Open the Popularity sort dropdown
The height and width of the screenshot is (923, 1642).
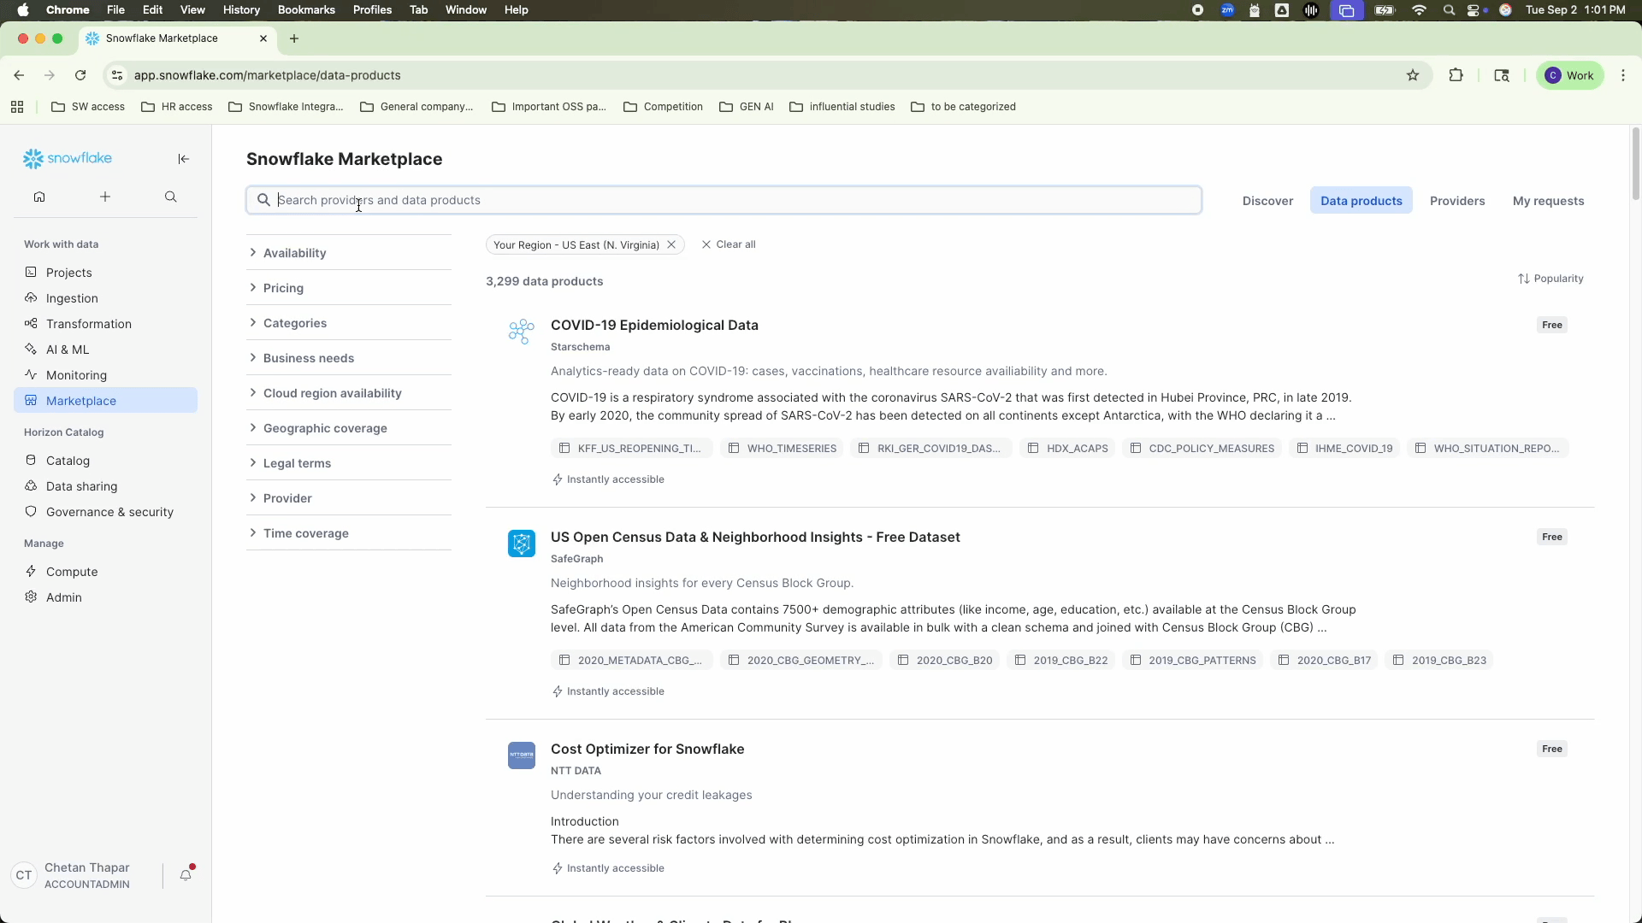tap(1550, 279)
